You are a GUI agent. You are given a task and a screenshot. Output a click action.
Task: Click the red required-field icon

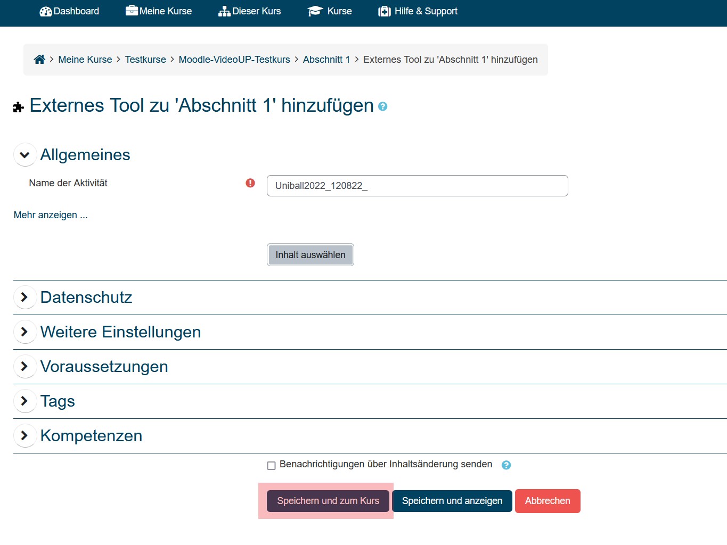(x=250, y=183)
